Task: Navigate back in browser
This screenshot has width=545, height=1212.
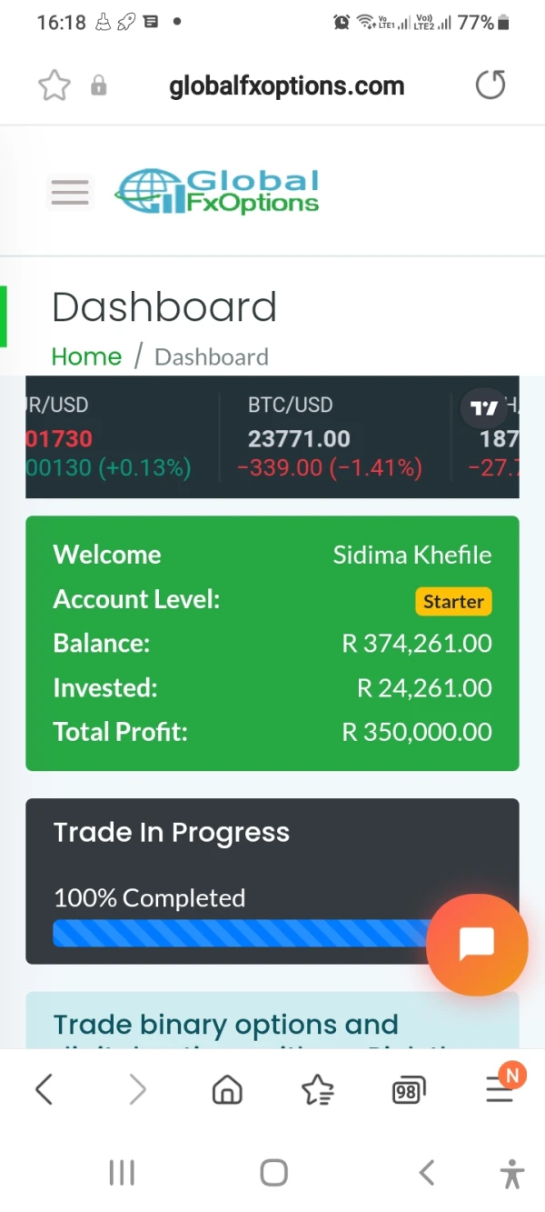Action: 44,1088
